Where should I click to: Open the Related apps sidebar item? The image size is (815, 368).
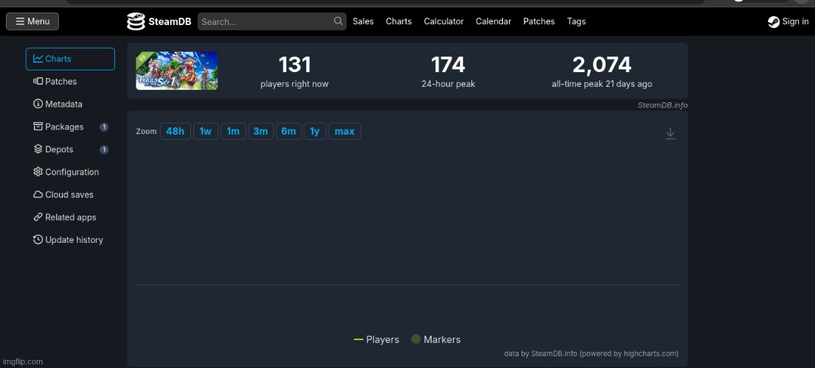pyautogui.click(x=70, y=217)
